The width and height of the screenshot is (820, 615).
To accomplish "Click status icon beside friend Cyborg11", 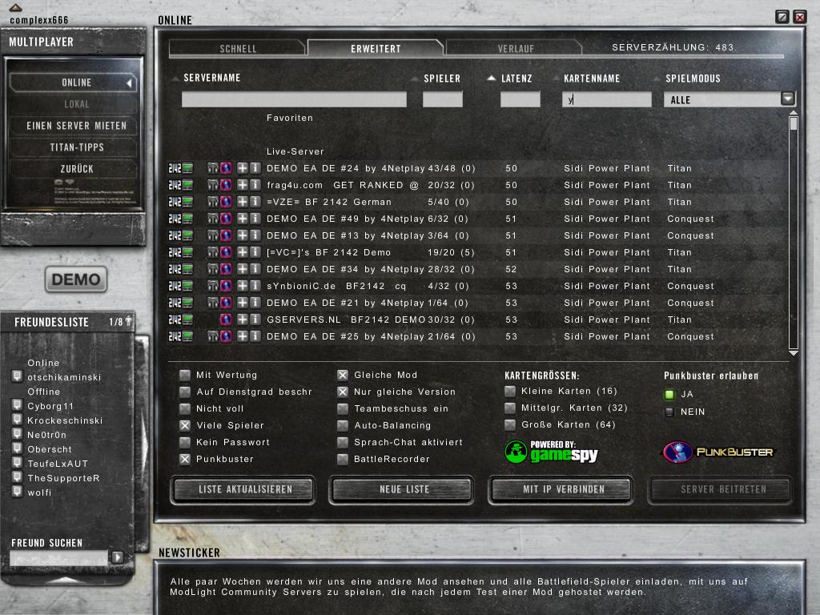I will pyautogui.click(x=18, y=404).
